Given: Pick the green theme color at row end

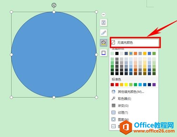Looking at the screenshot, I should [x=154, y=53].
